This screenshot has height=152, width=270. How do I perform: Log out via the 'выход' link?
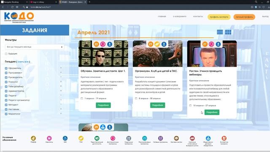(x=265, y=16)
